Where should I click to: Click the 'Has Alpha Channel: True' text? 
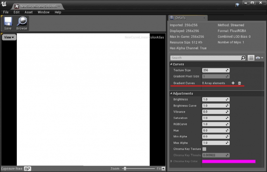188,48
